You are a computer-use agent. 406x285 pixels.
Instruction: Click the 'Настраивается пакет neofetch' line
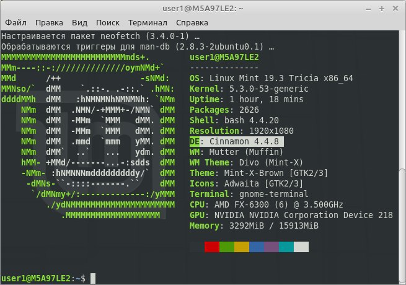coord(100,36)
